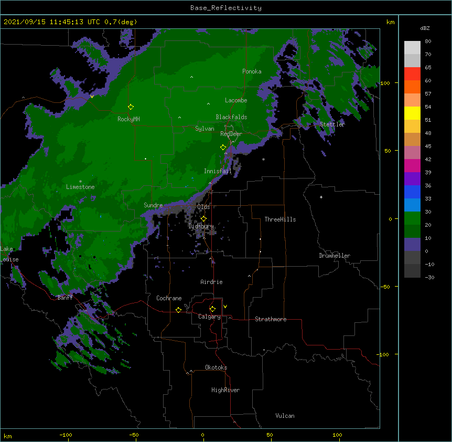The width and height of the screenshot is (452, 442).
Task: Click the km unit label at top right
Action: 391,22
